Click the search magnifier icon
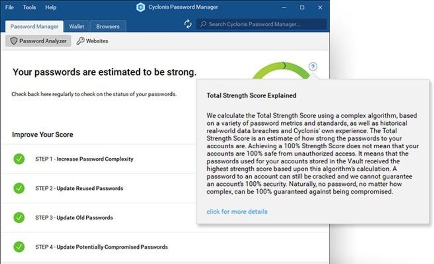This screenshot has width=434, height=264. click(204, 24)
